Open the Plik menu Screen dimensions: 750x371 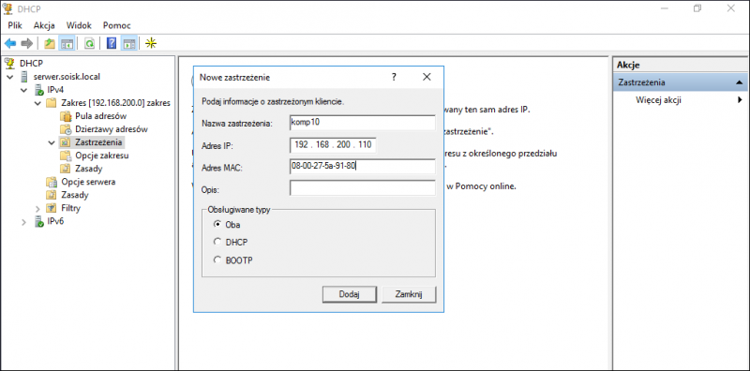point(15,25)
